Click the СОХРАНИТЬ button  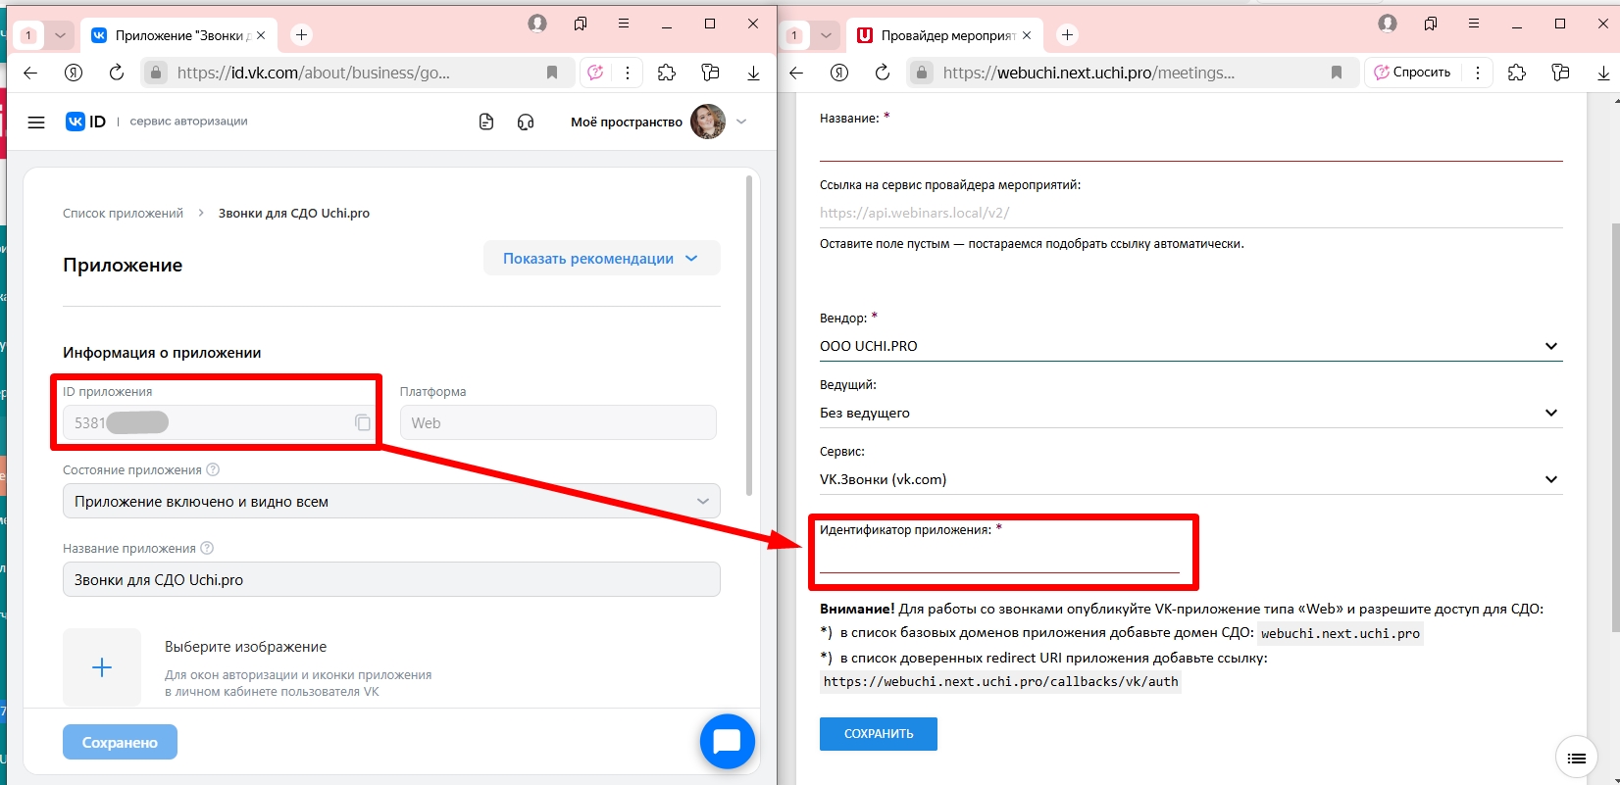click(x=879, y=734)
